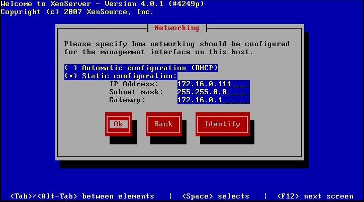Click 'Copyright (c) 2007 XenSource, Inc.' text
364x202 pixels.
click(77, 12)
